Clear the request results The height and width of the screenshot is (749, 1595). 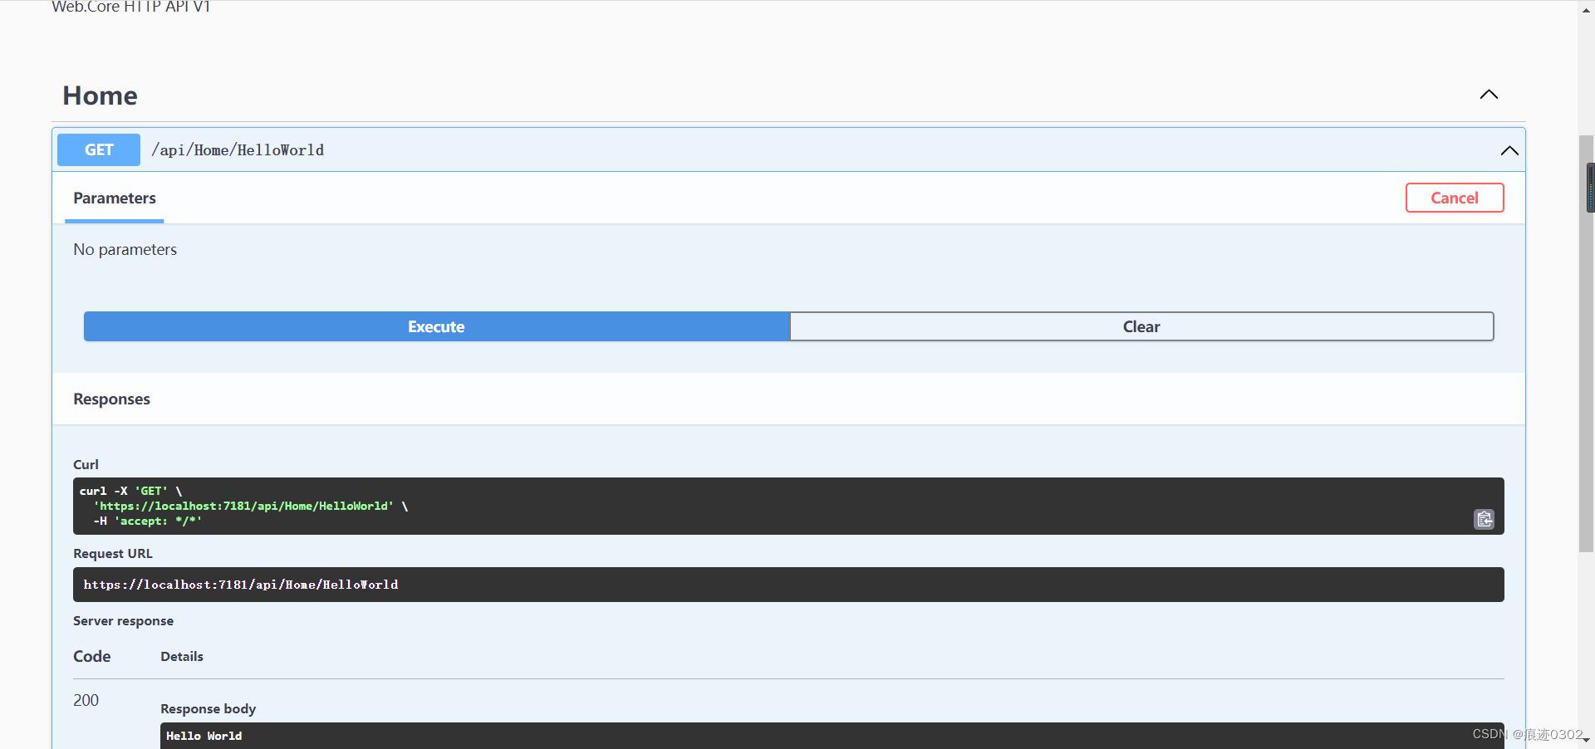pos(1141,326)
